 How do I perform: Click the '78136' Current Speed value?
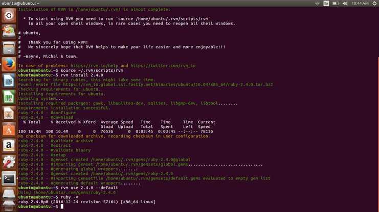tap(207, 131)
